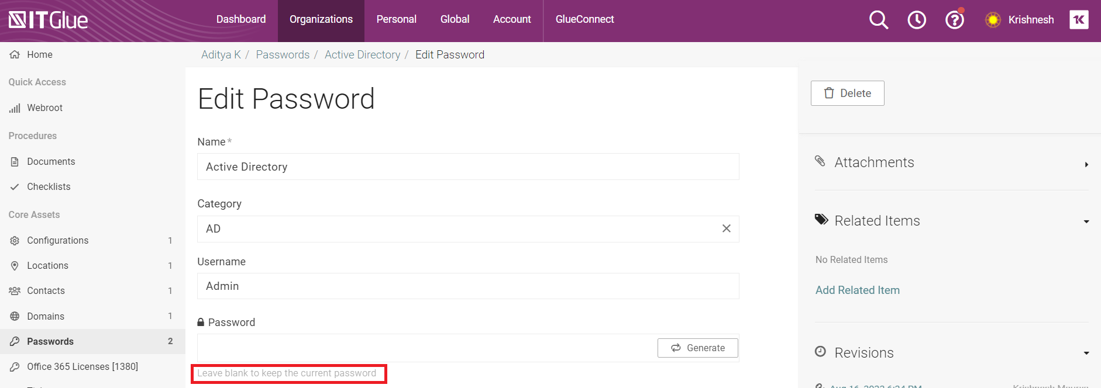Open recent activity clock icon

click(917, 20)
